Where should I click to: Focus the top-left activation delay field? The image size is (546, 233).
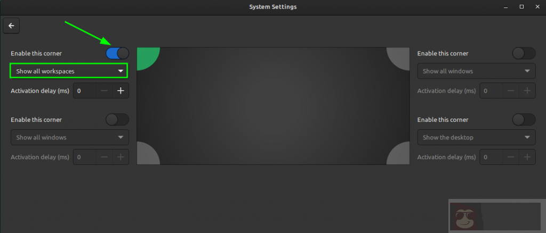85,91
